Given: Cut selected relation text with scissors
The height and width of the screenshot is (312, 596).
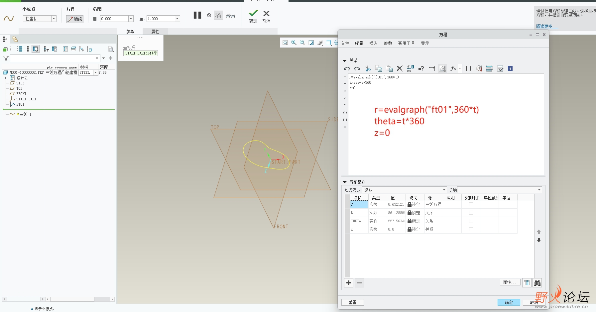Looking at the screenshot, I should pos(368,68).
